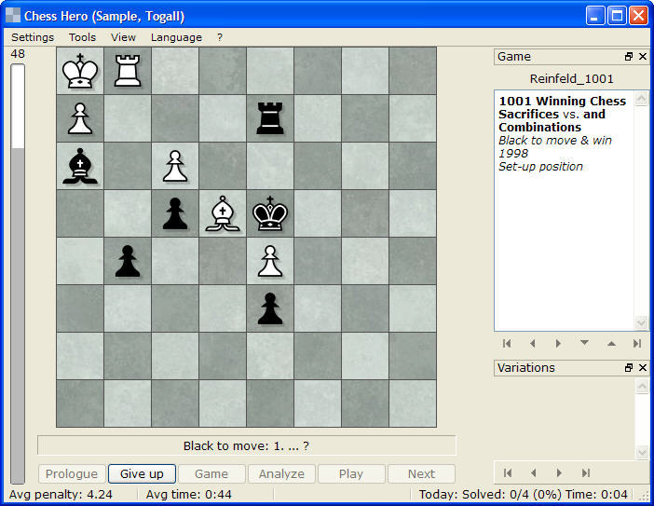Click the 48 timer value
The width and height of the screenshot is (654, 506).
point(18,54)
